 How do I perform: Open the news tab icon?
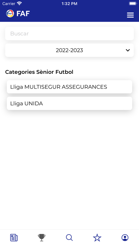(14, 238)
